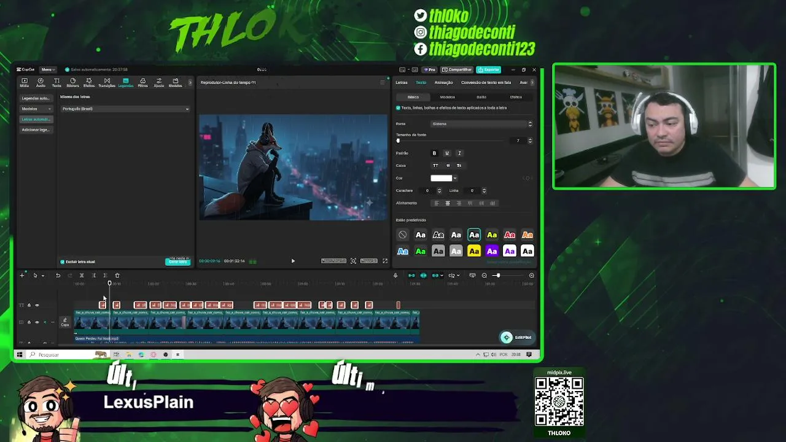The image size is (786, 442).
Task: Expand more right-panel tabs with the arrow
Action: (532, 83)
